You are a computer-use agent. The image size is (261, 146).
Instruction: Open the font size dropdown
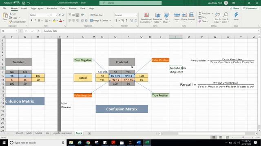(x=56, y=15)
